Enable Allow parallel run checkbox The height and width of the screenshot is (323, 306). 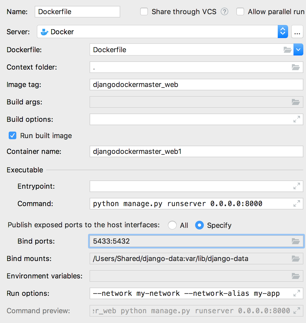click(x=240, y=11)
